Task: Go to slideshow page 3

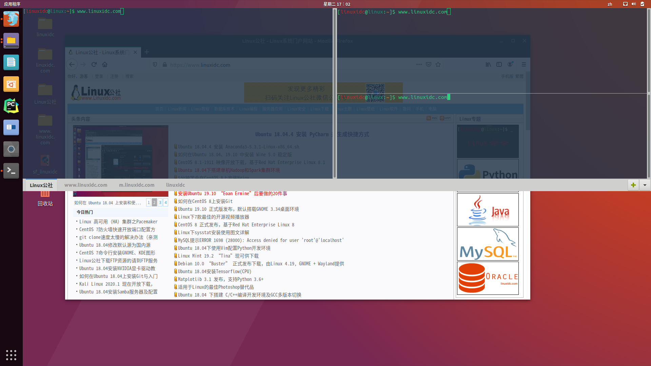Action: pos(160,202)
